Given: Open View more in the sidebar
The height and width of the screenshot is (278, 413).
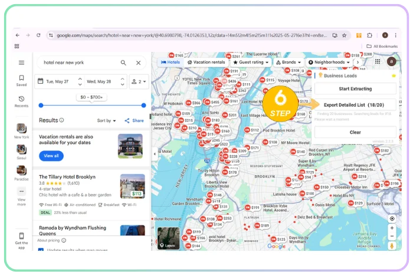Looking at the screenshot, I should click(22, 197).
